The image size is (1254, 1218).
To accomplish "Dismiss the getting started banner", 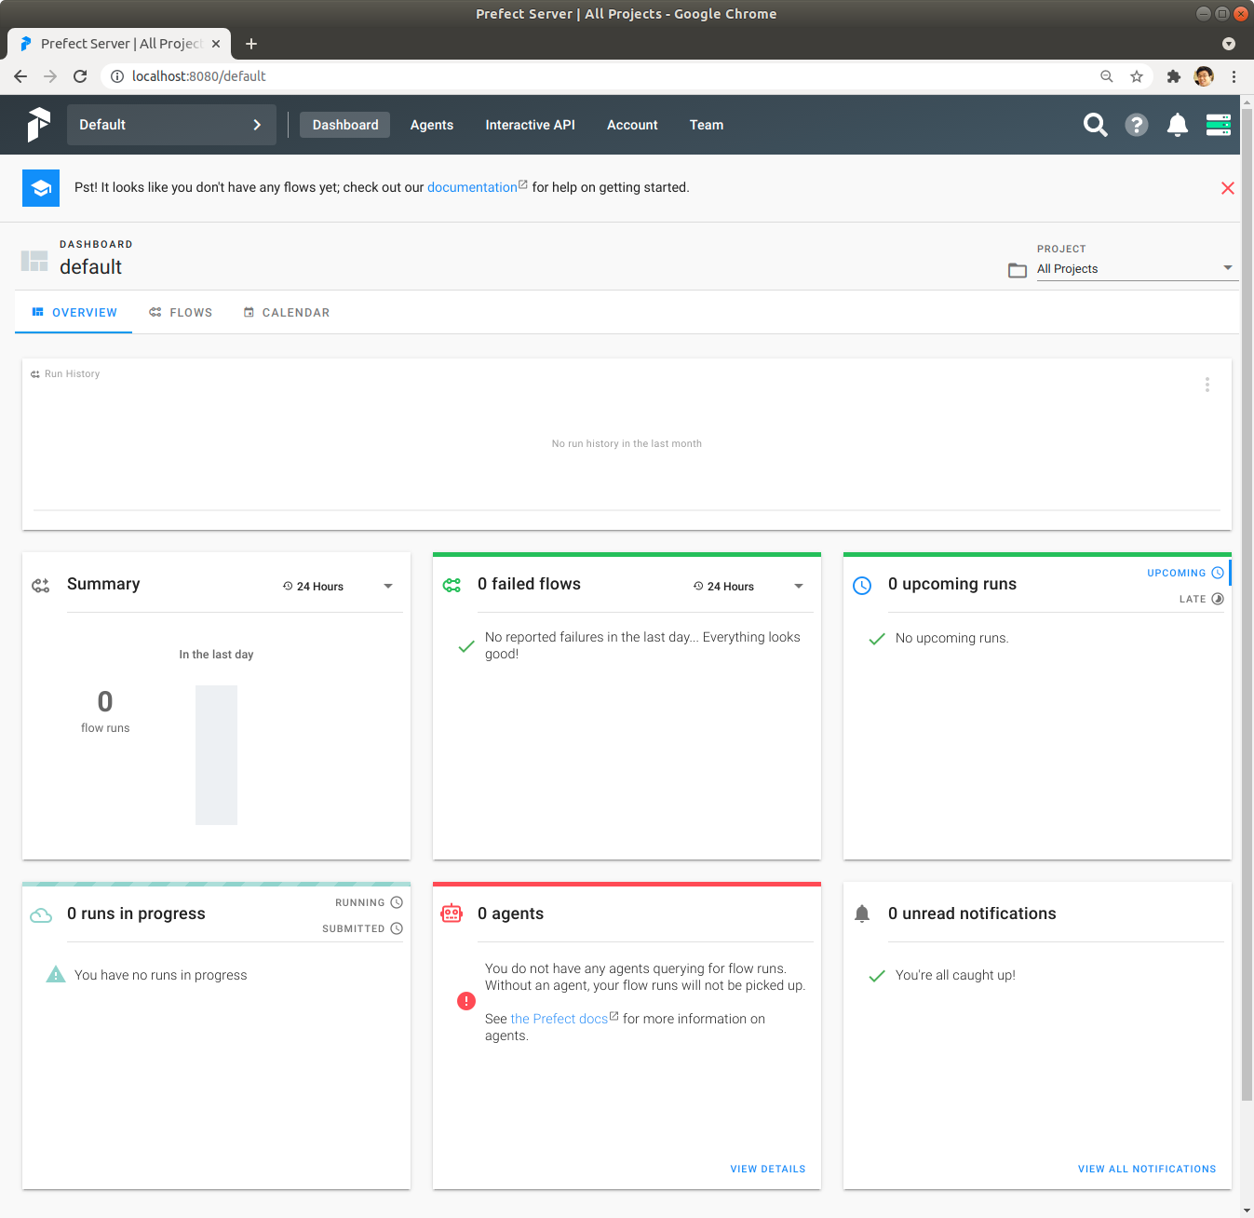I will pyautogui.click(x=1228, y=188).
